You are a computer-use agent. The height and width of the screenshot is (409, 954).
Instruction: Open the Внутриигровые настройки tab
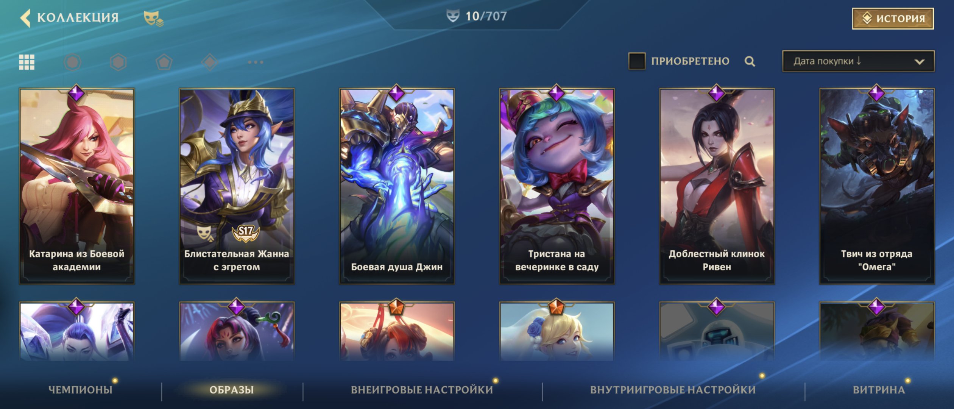click(673, 390)
